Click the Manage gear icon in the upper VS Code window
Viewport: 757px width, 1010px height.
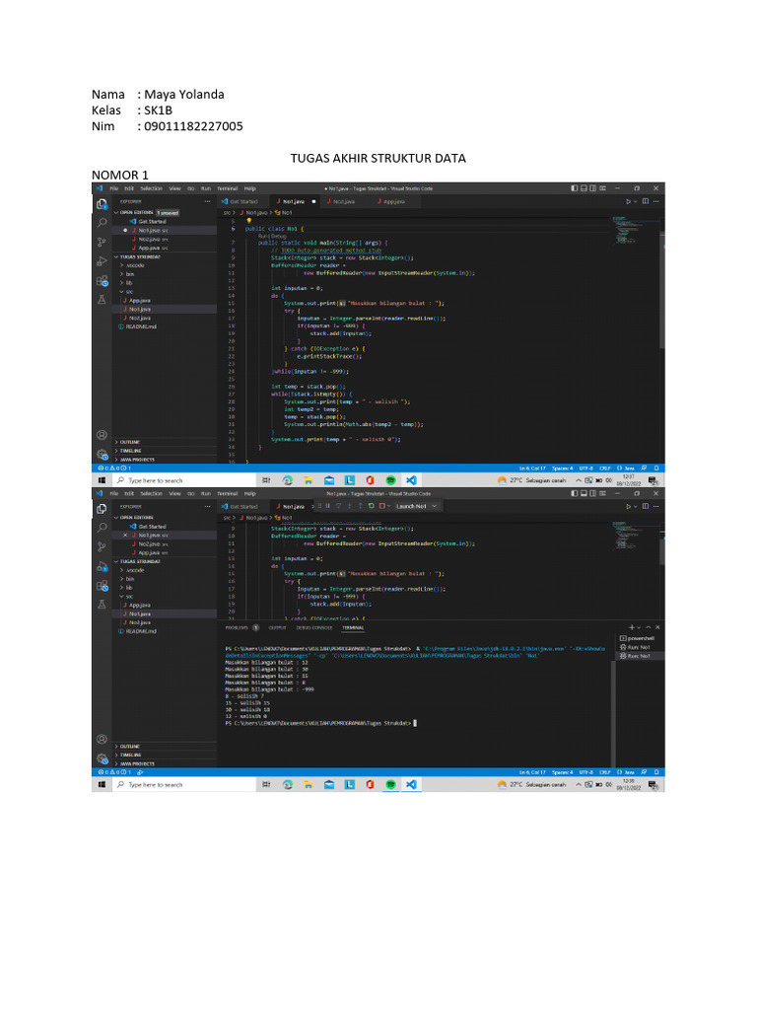102,454
